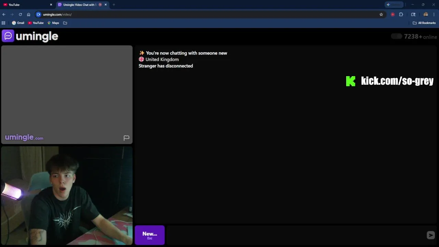Go back to the previous page
The width and height of the screenshot is (439, 247).
[x=4, y=14]
